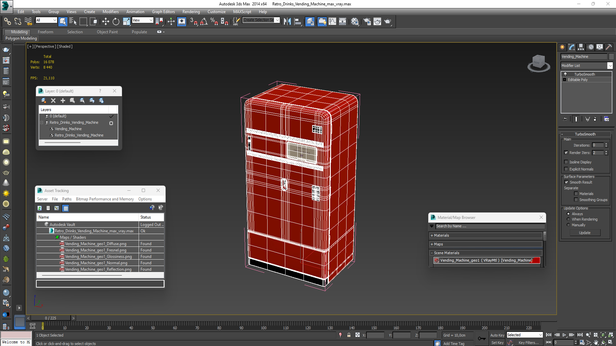Click Key Filters button
Viewport: 616px width, 346px height.
point(528,343)
